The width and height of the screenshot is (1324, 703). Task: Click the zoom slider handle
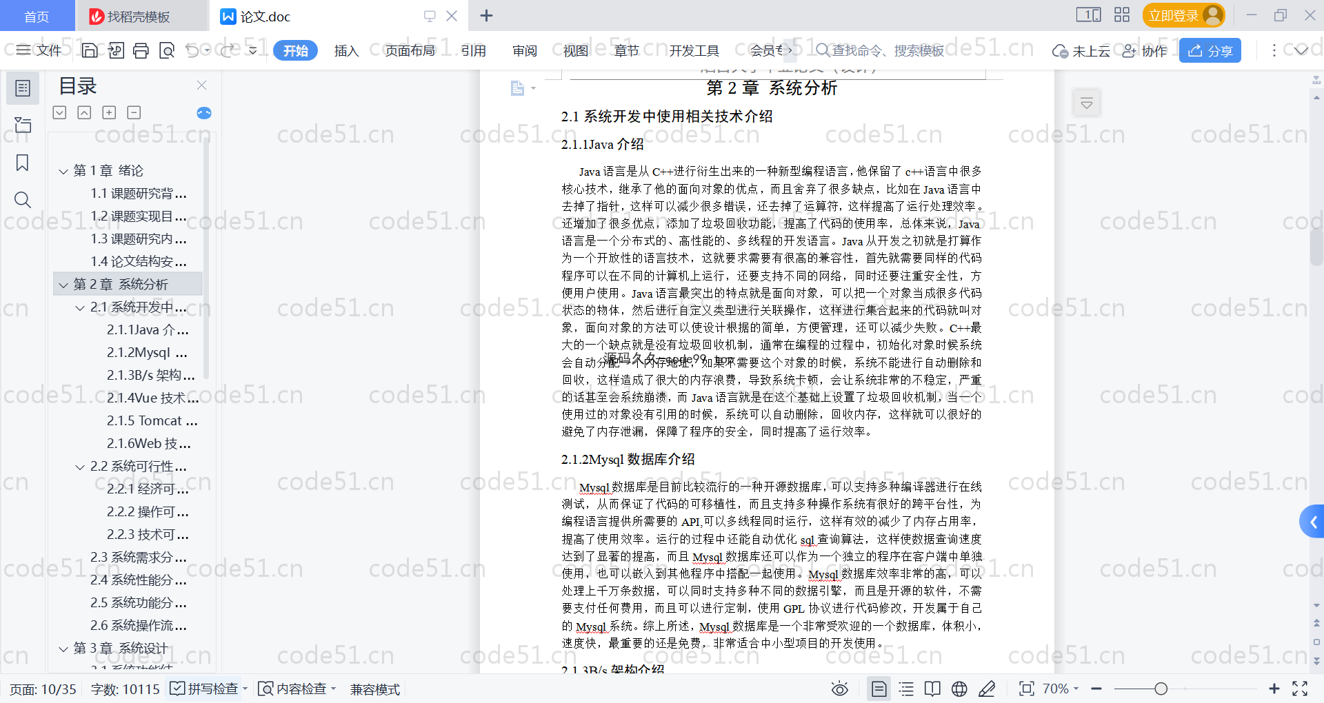[1161, 689]
